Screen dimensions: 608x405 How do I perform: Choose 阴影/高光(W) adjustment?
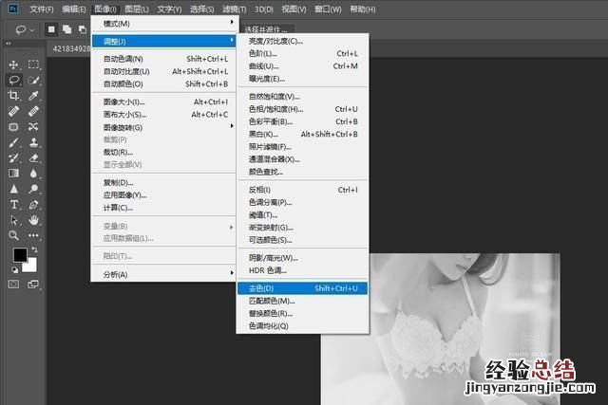[302, 258]
